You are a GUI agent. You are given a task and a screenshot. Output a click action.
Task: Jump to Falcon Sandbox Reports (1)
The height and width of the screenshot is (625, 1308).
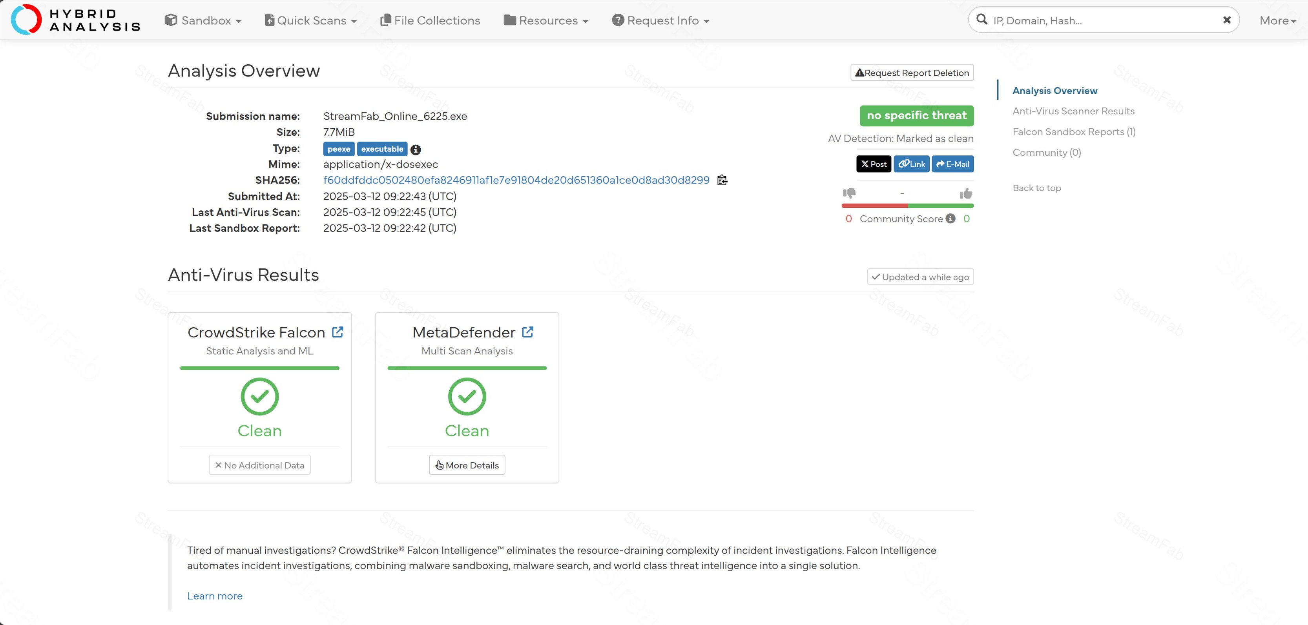(x=1074, y=131)
